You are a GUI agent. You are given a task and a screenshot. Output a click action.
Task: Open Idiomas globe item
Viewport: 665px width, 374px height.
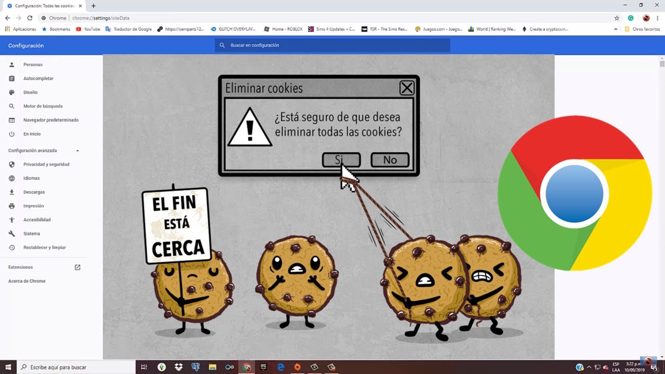pyautogui.click(x=31, y=178)
